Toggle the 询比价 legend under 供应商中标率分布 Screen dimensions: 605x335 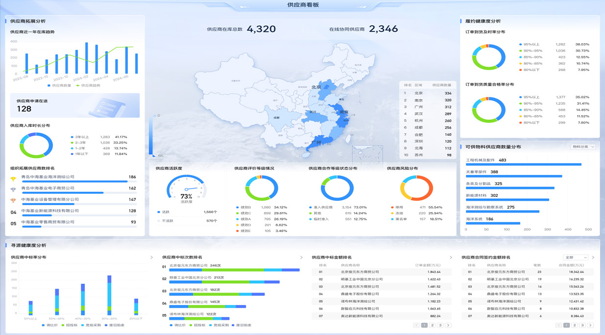pos(50,325)
